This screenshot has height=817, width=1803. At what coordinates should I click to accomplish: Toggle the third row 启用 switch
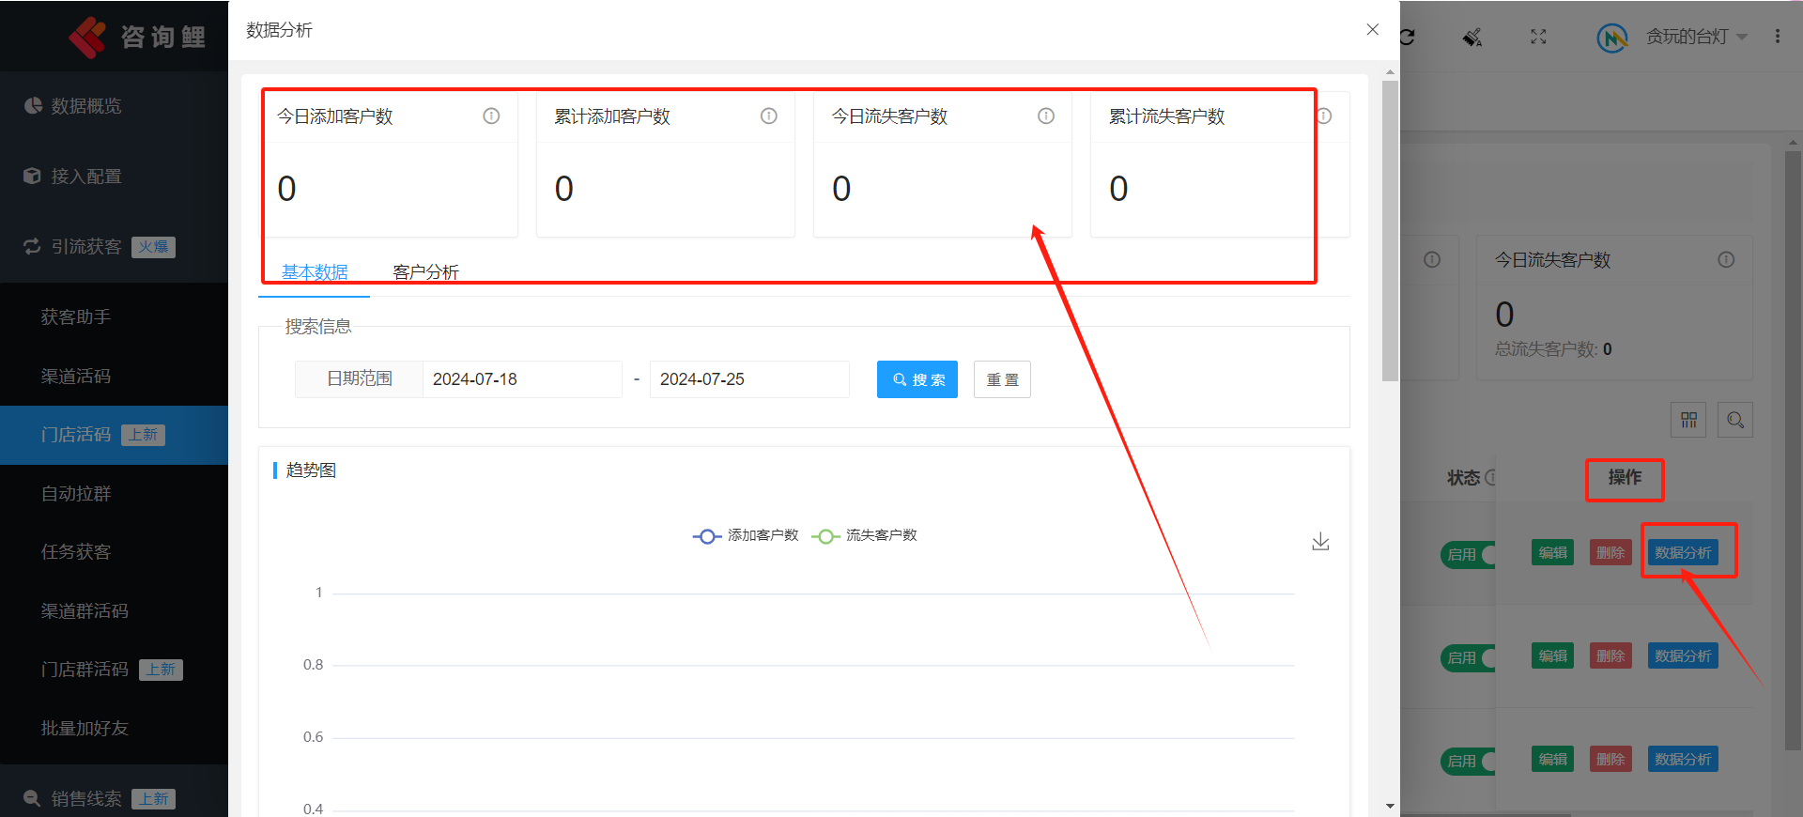1468,762
